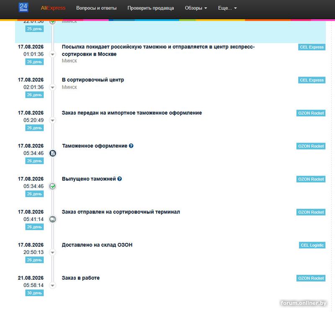Screen dimensions: 335x312
Task: Click OZON Rocket badge for Заказ в работе
Action: 311,278
